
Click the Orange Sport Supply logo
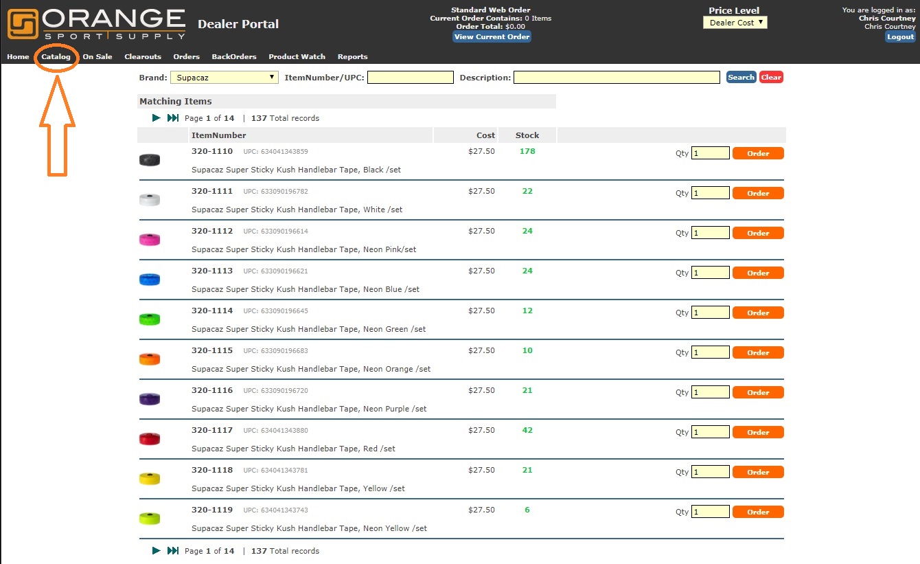[x=96, y=24]
